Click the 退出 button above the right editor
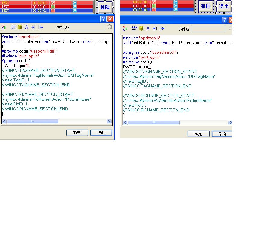This screenshot has height=226, width=277. coord(224,6)
